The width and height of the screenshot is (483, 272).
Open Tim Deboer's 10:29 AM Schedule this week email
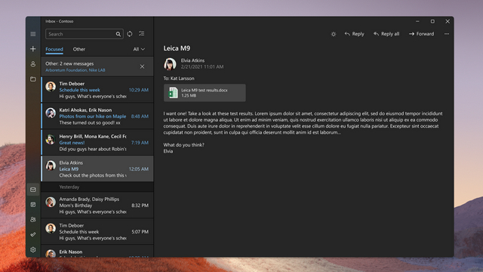click(97, 90)
